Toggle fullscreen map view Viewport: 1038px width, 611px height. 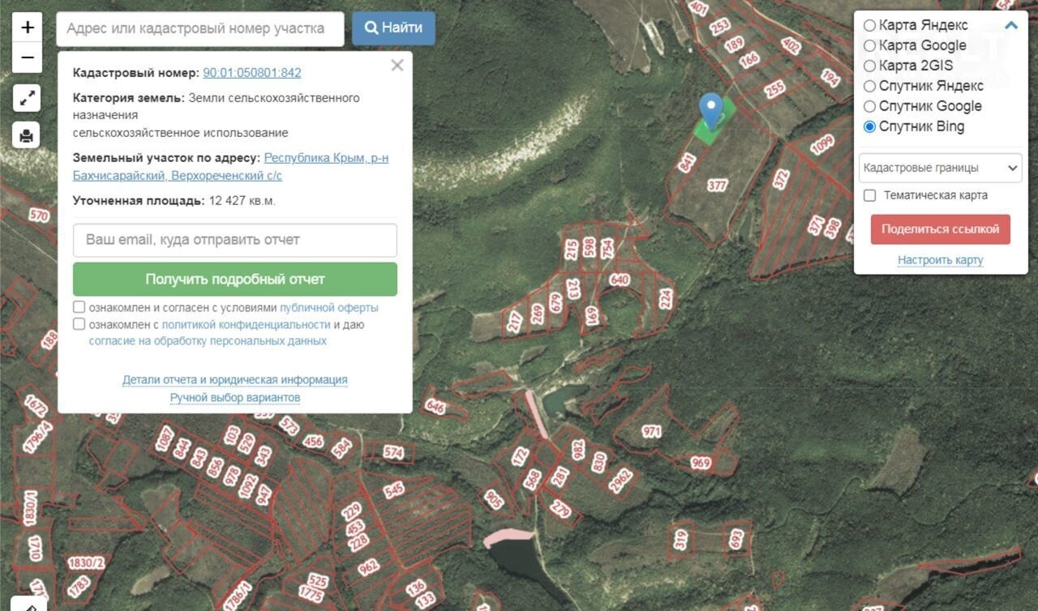(27, 99)
